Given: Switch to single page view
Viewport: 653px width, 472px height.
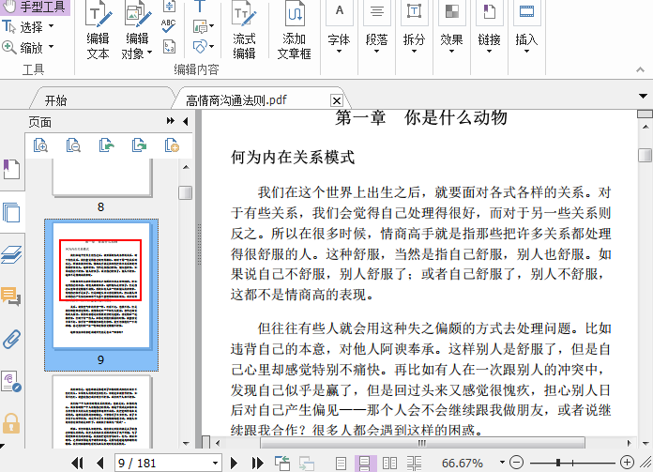Looking at the screenshot, I should [341, 463].
